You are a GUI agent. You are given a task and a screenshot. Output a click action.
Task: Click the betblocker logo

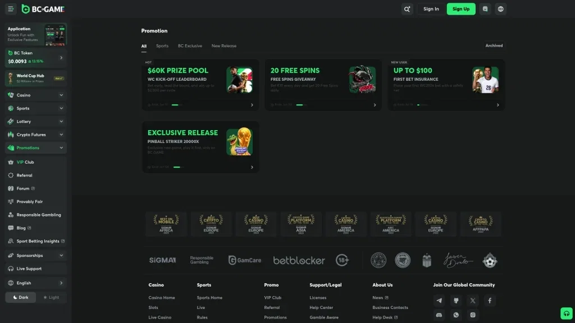[299, 260]
